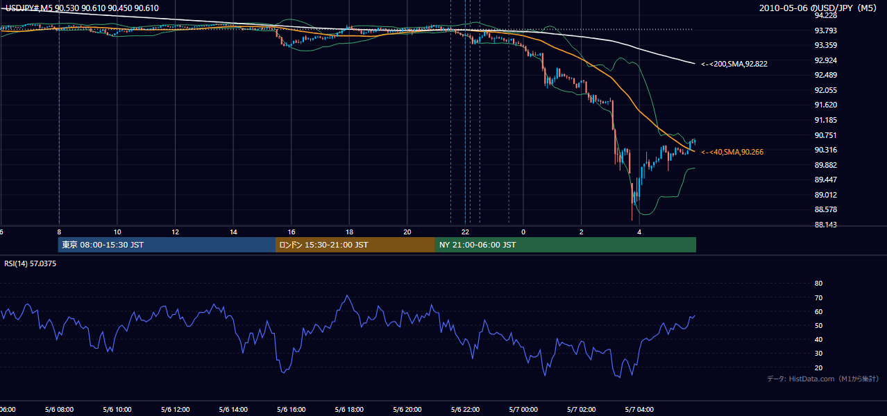Click price level 92.489 on price axis
887x416 pixels.
tap(825, 76)
